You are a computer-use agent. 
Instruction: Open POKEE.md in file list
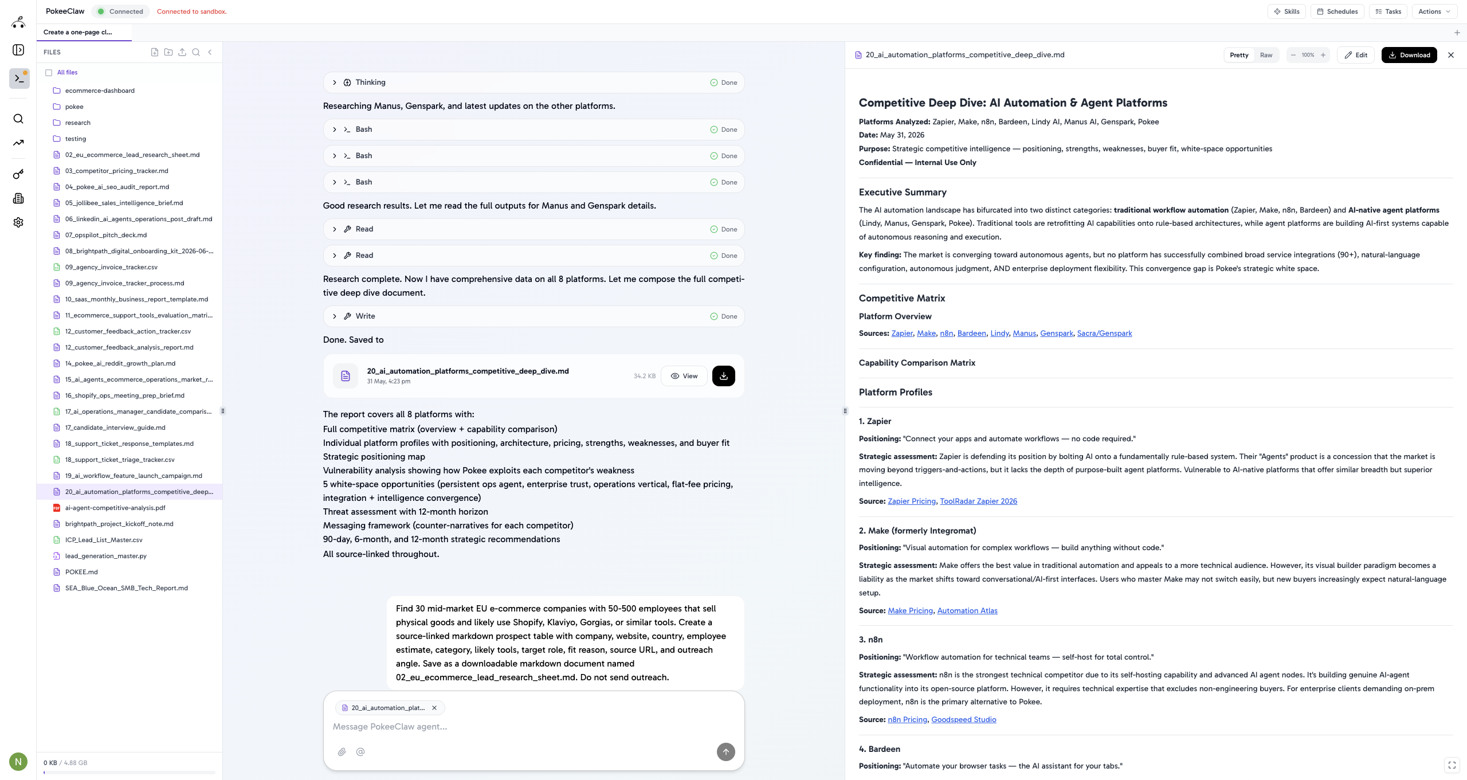tap(130, 572)
